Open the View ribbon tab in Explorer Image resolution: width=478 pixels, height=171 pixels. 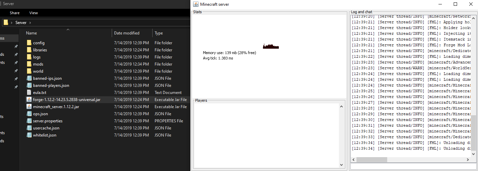[x=33, y=13]
